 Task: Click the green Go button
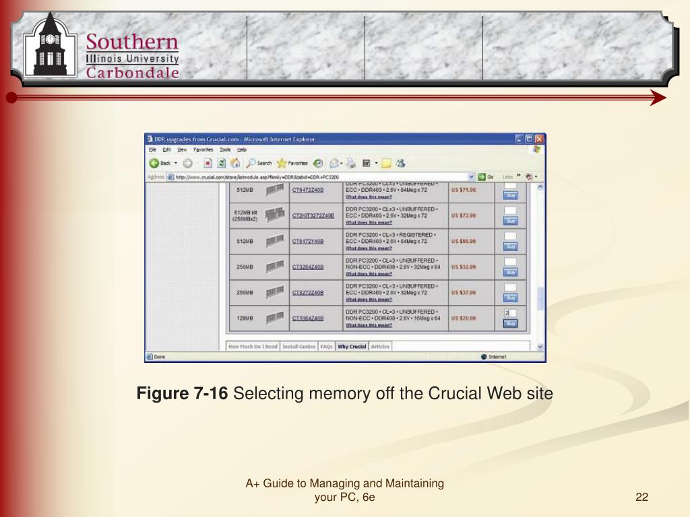pyautogui.click(x=486, y=177)
